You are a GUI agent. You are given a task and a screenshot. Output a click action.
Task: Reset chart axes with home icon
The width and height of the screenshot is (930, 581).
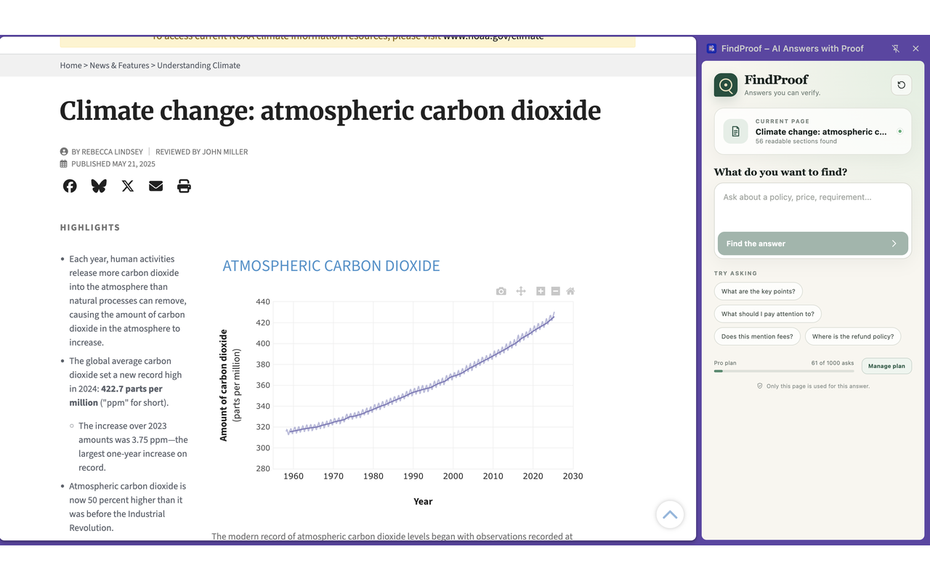pyautogui.click(x=570, y=291)
